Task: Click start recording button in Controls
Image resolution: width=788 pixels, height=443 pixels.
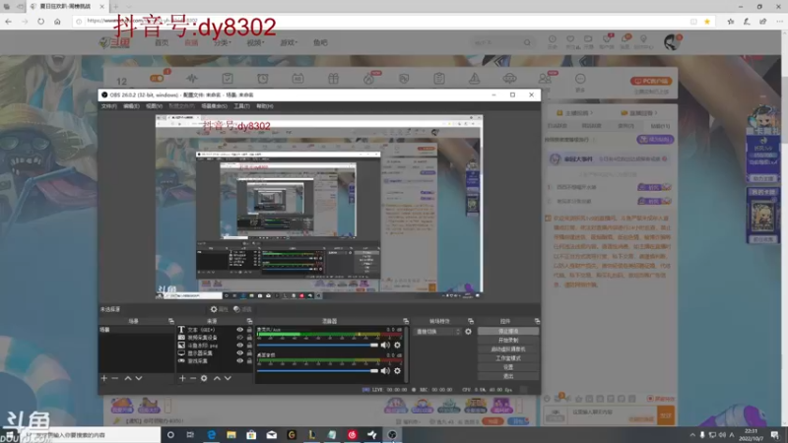Action: [x=508, y=341]
